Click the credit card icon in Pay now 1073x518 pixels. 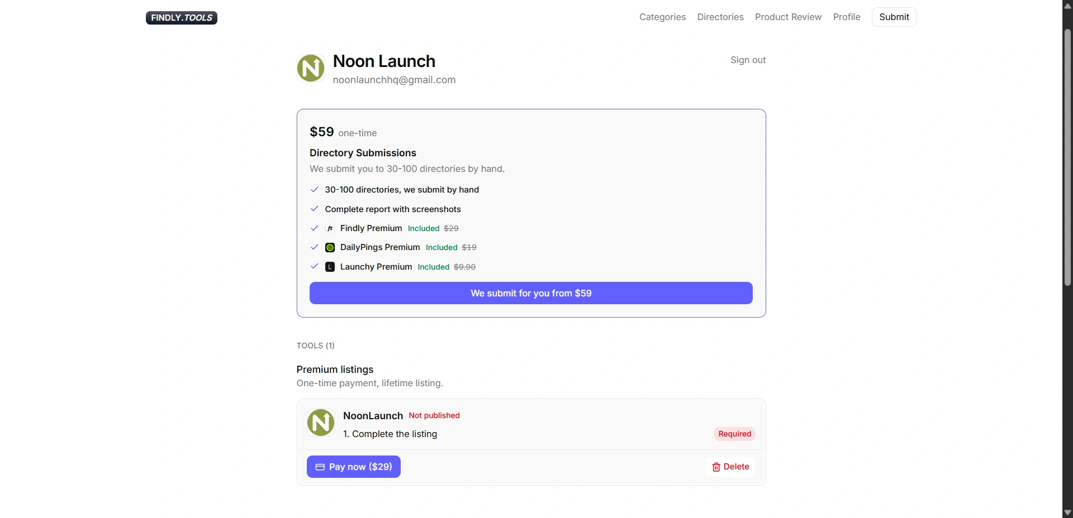click(320, 467)
